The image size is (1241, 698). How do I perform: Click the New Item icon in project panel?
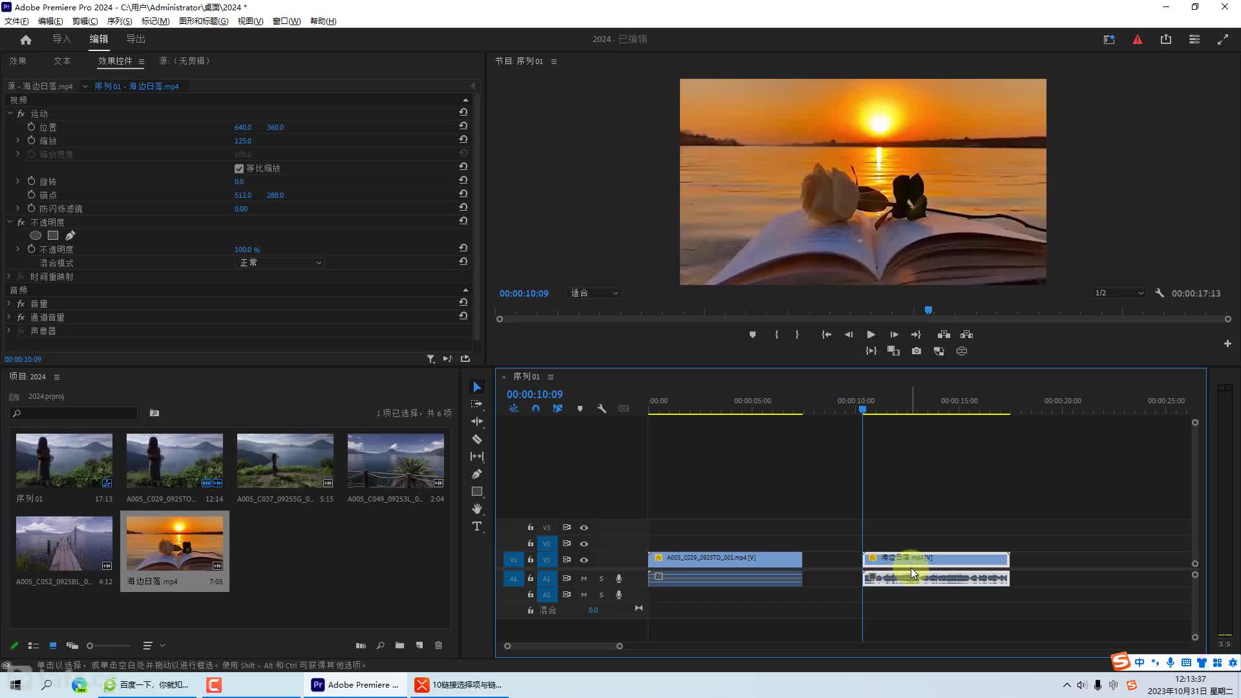point(419,645)
